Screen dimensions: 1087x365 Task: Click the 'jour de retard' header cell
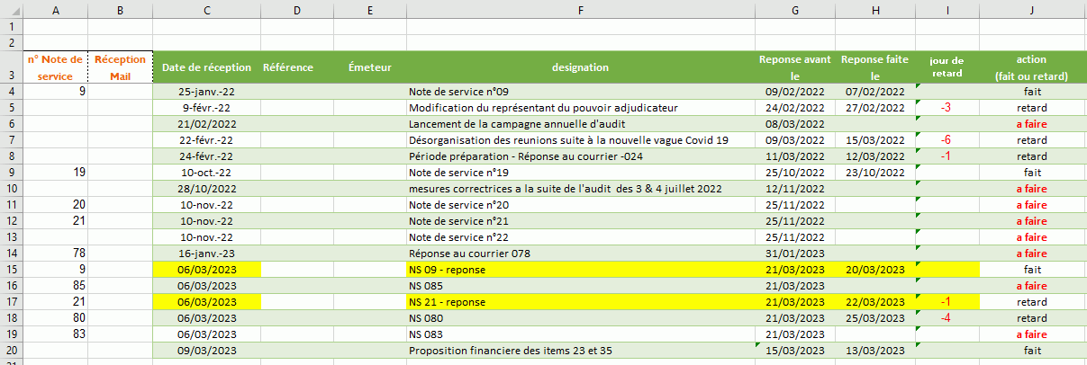(947, 67)
